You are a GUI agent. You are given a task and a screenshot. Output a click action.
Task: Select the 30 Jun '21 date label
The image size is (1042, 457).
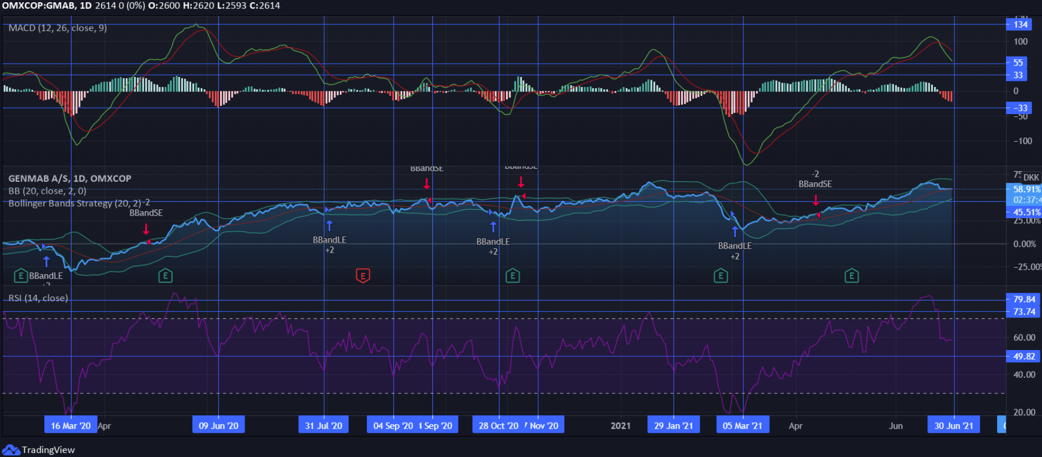point(954,425)
